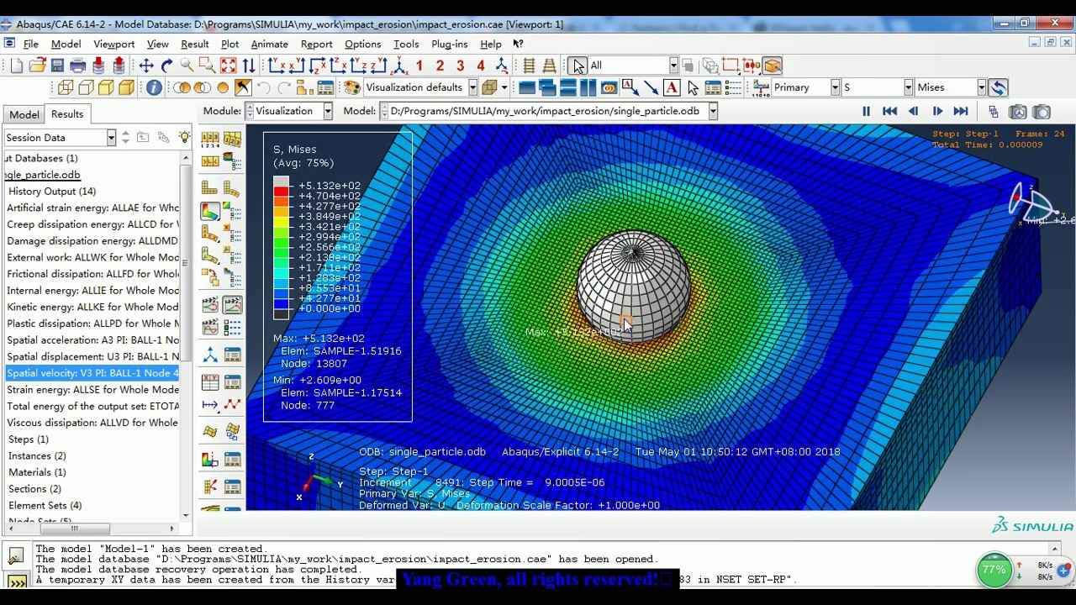Select Instances (2) tree node
The image size is (1076, 605).
coord(36,455)
